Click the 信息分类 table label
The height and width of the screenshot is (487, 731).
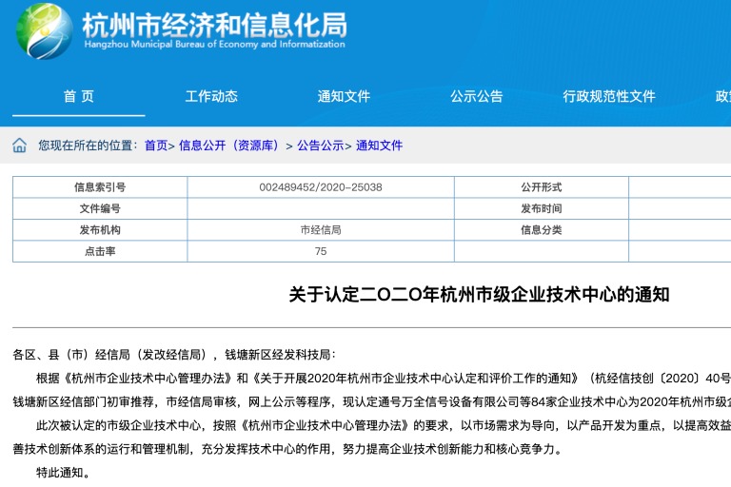tap(542, 230)
